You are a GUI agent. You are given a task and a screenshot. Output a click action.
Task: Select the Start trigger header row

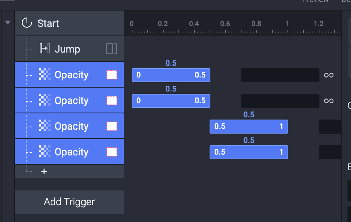coord(78,23)
